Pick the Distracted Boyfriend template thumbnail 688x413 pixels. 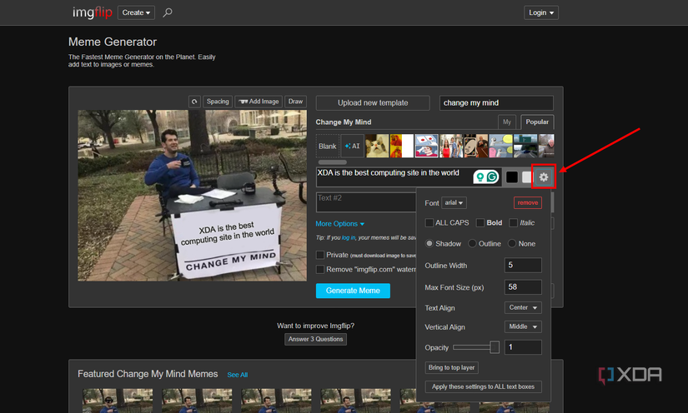451,146
